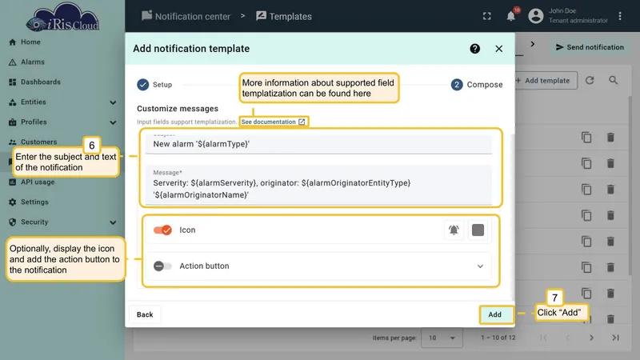Open Customers from the sidebar
The height and width of the screenshot is (360, 640).
[x=38, y=142]
